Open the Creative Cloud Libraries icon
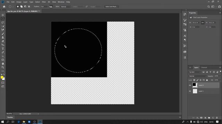This screenshot has height=124, width=222. coord(185,52)
